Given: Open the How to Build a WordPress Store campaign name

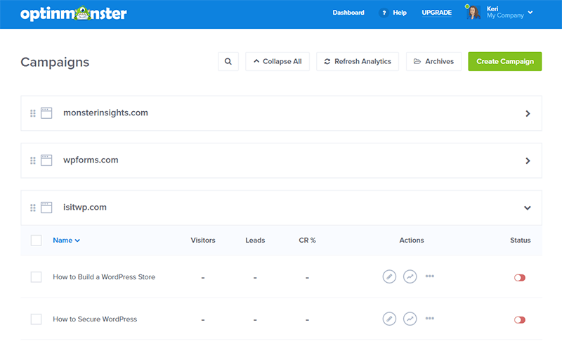Looking at the screenshot, I should click(104, 277).
